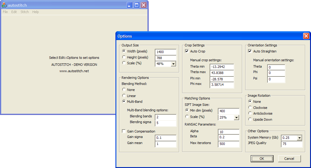The width and height of the screenshot is (311, 168).
Task: Maximize the autostitch window
Action: click(137, 5)
